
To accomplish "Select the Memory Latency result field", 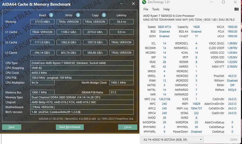I will [122, 22].
